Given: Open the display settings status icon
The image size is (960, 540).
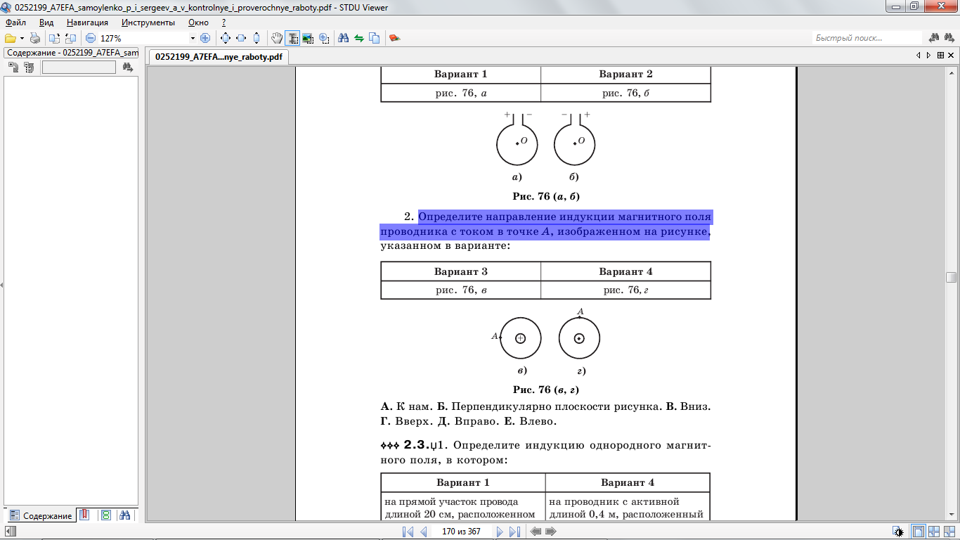Looking at the screenshot, I should tap(898, 532).
